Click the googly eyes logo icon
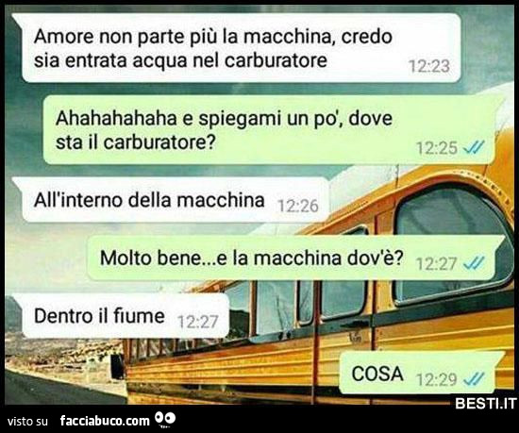The height and width of the screenshot is (433, 519). click(165, 420)
